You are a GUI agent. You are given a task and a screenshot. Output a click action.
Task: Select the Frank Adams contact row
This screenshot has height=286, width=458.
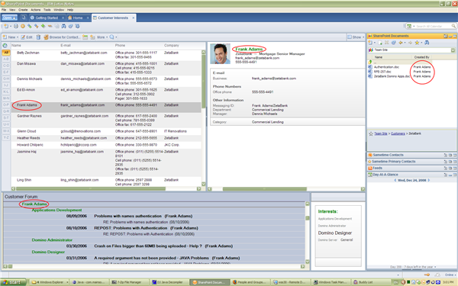106,107
